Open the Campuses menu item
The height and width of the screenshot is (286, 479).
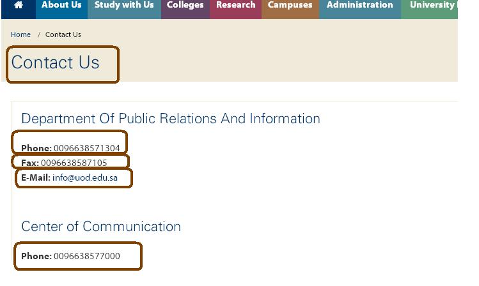[290, 5]
